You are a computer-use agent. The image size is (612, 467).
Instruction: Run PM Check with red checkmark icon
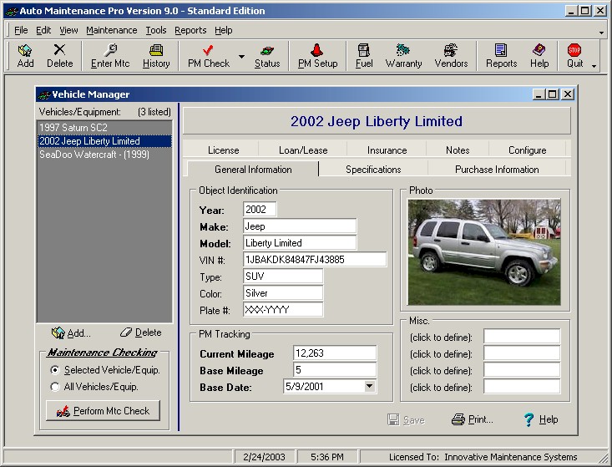pyautogui.click(x=209, y=56)
